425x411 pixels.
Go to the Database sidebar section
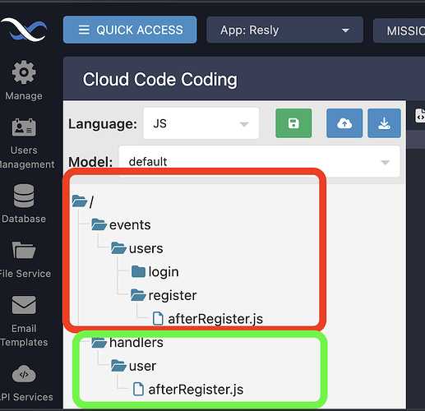click(24, 204)
